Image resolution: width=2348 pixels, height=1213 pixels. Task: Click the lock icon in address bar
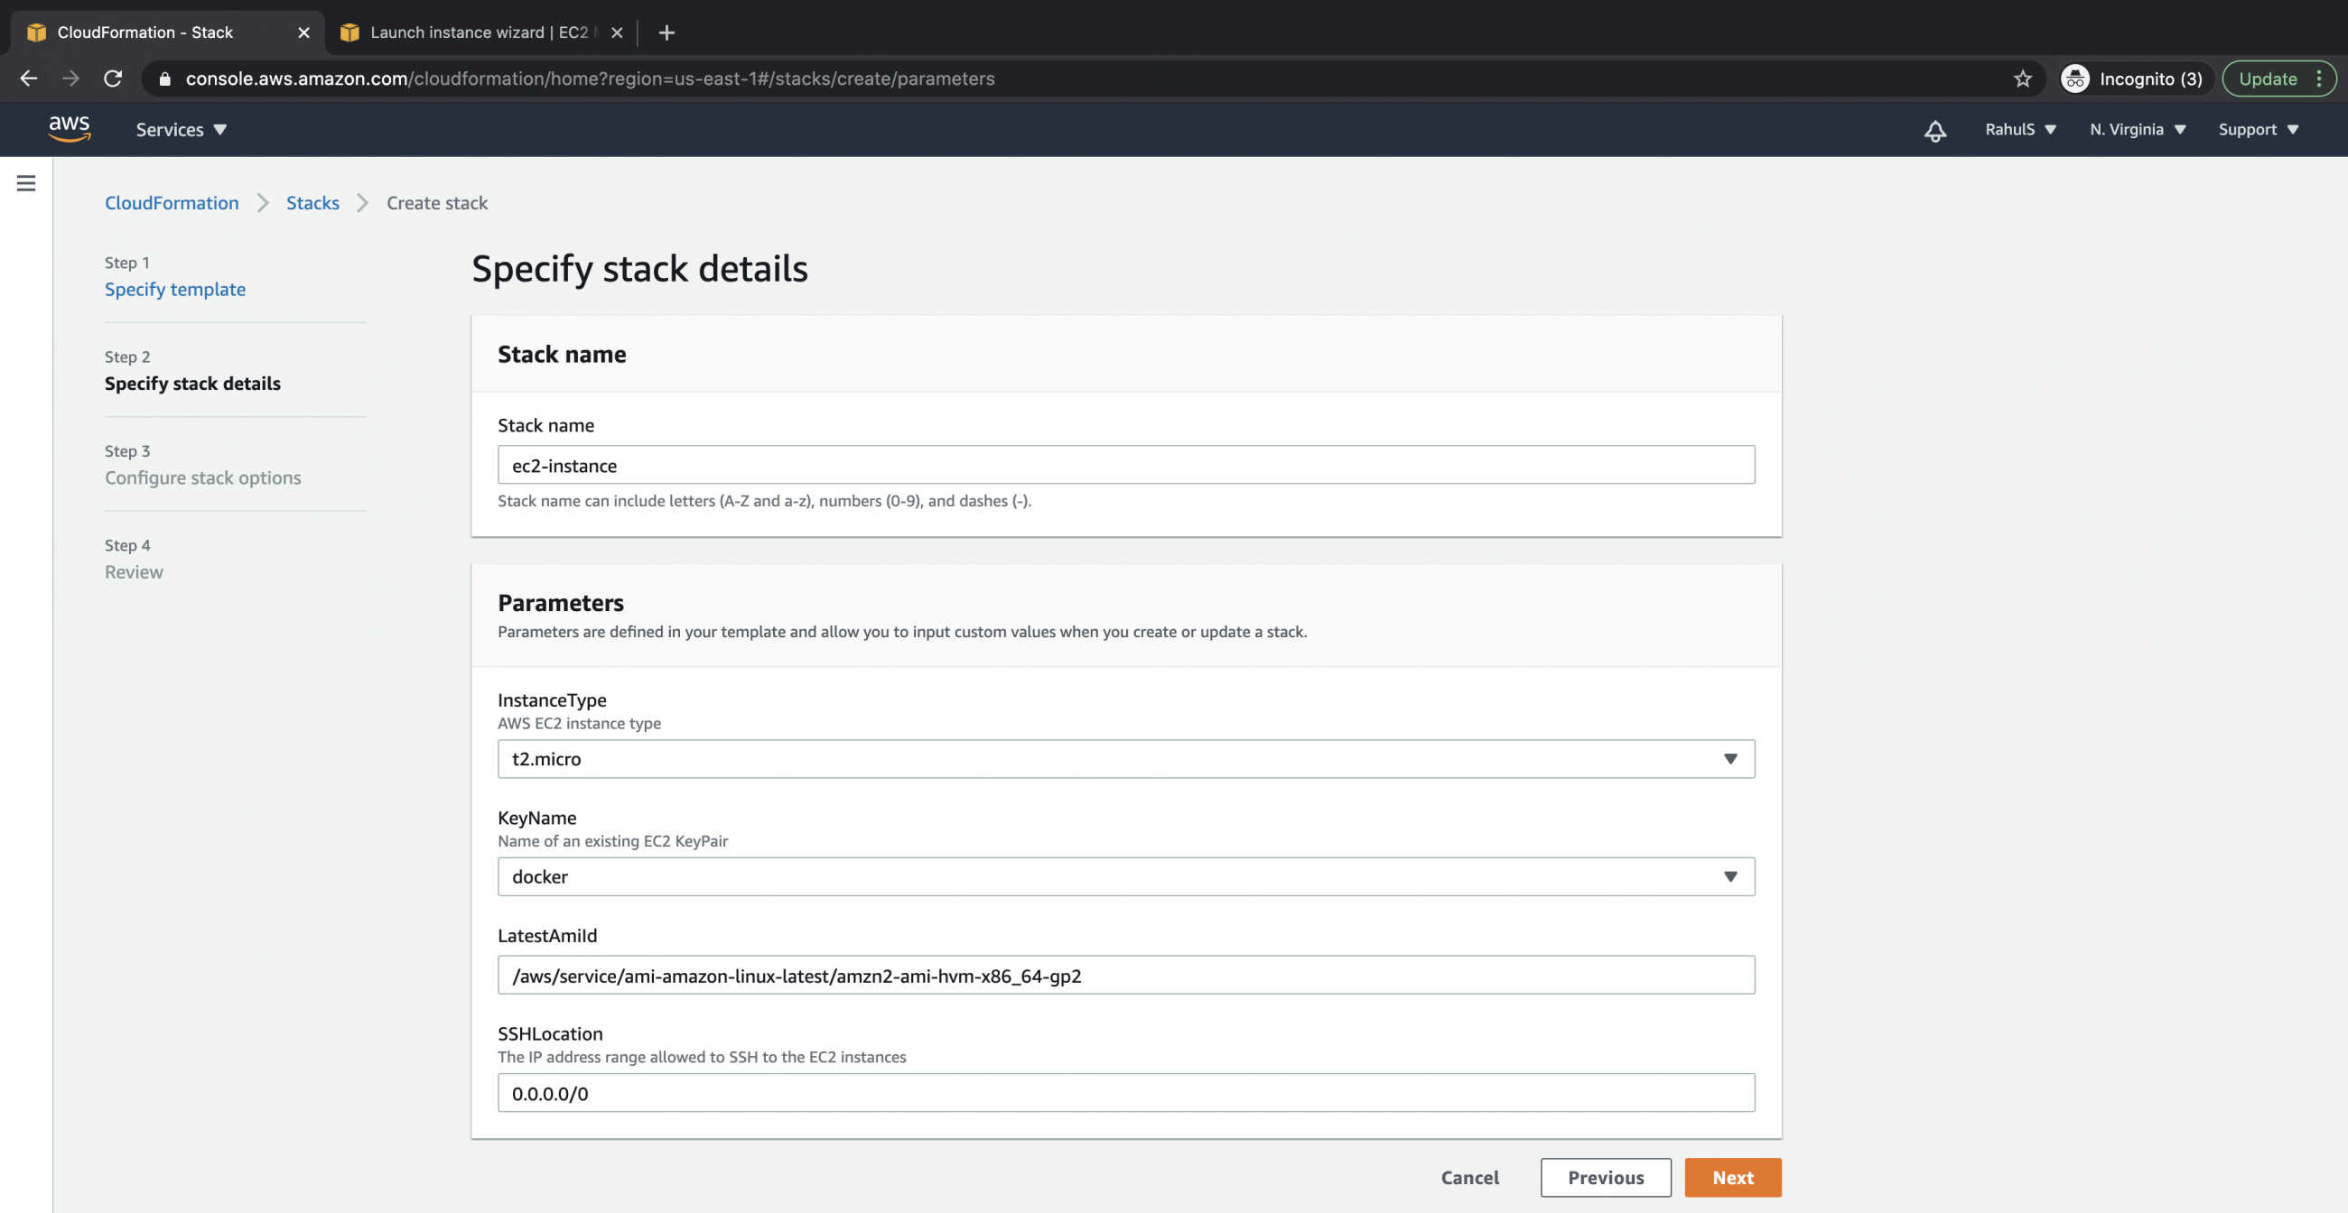(165, 79)
